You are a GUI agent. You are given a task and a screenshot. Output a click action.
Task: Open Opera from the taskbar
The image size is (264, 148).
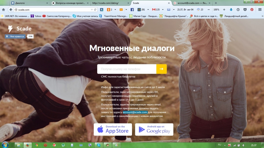tap(45, 145)
